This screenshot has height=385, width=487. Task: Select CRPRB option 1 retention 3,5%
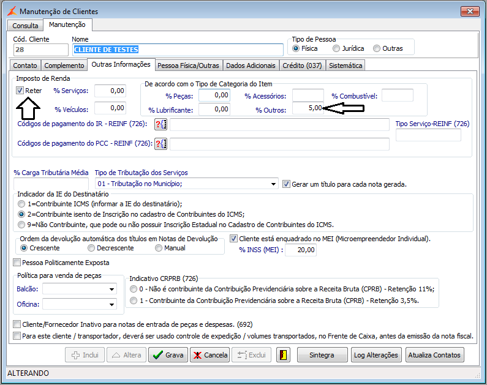pos(134,301)
